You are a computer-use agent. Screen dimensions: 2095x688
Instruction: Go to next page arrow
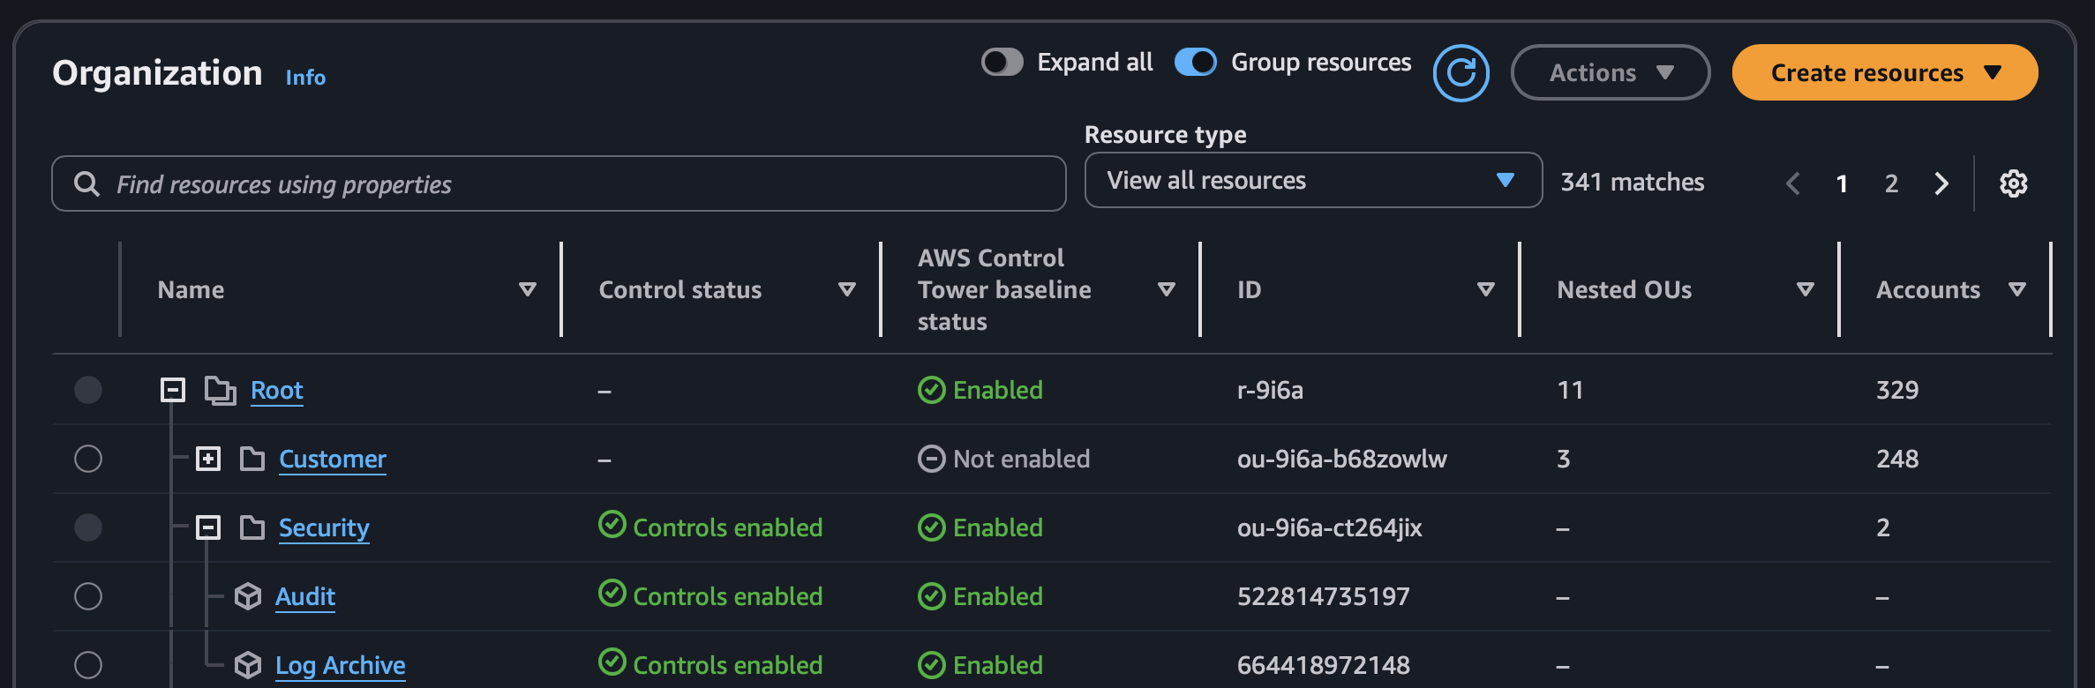pyautogui.click(x=1941, y=183)
